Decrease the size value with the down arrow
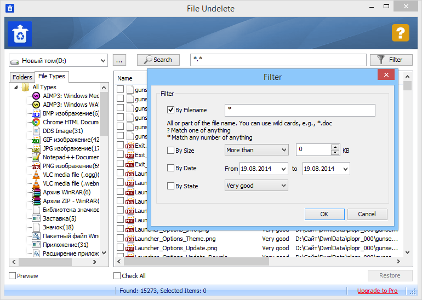Screen dimensions: 422x300 pos(335,152)
